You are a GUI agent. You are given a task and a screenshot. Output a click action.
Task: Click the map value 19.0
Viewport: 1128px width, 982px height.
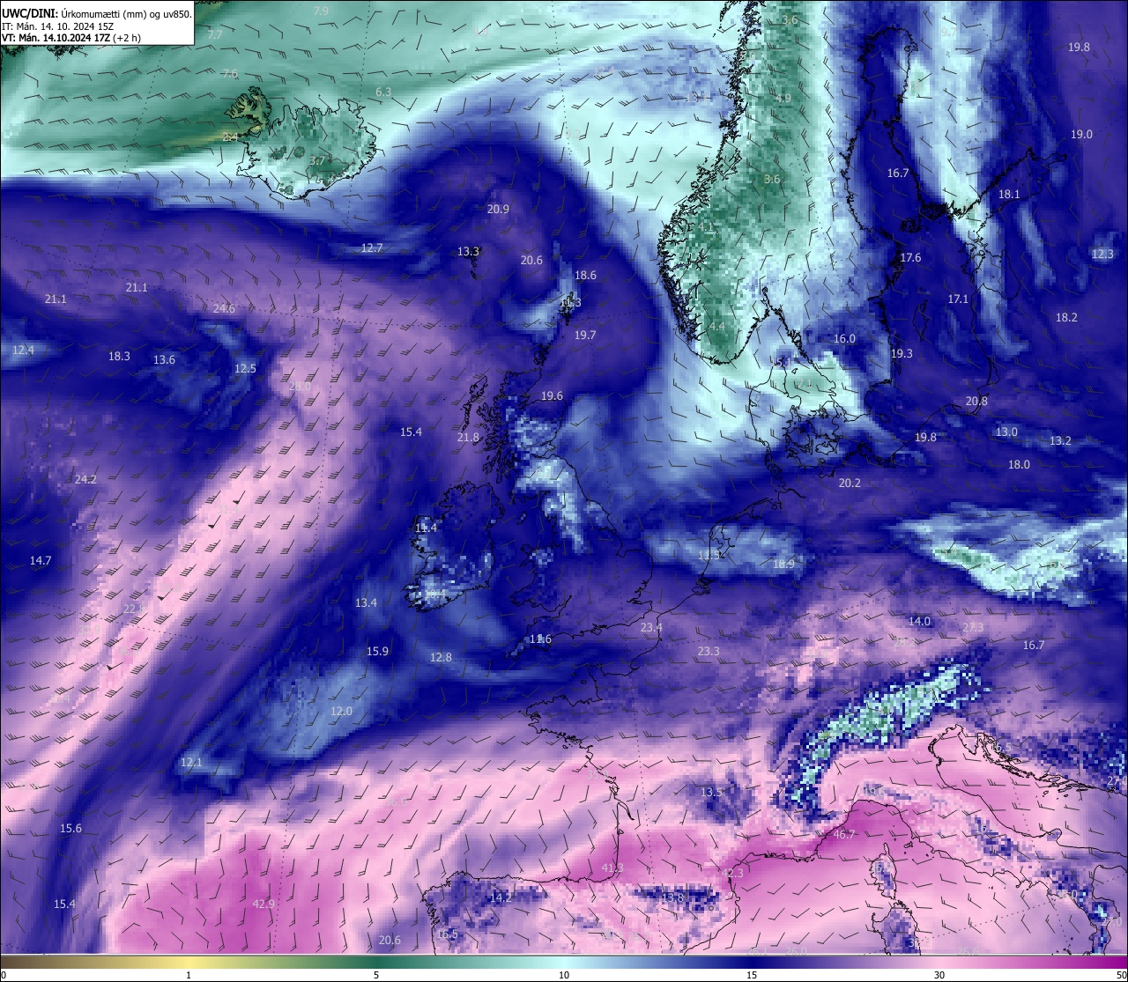point(1081,134)
